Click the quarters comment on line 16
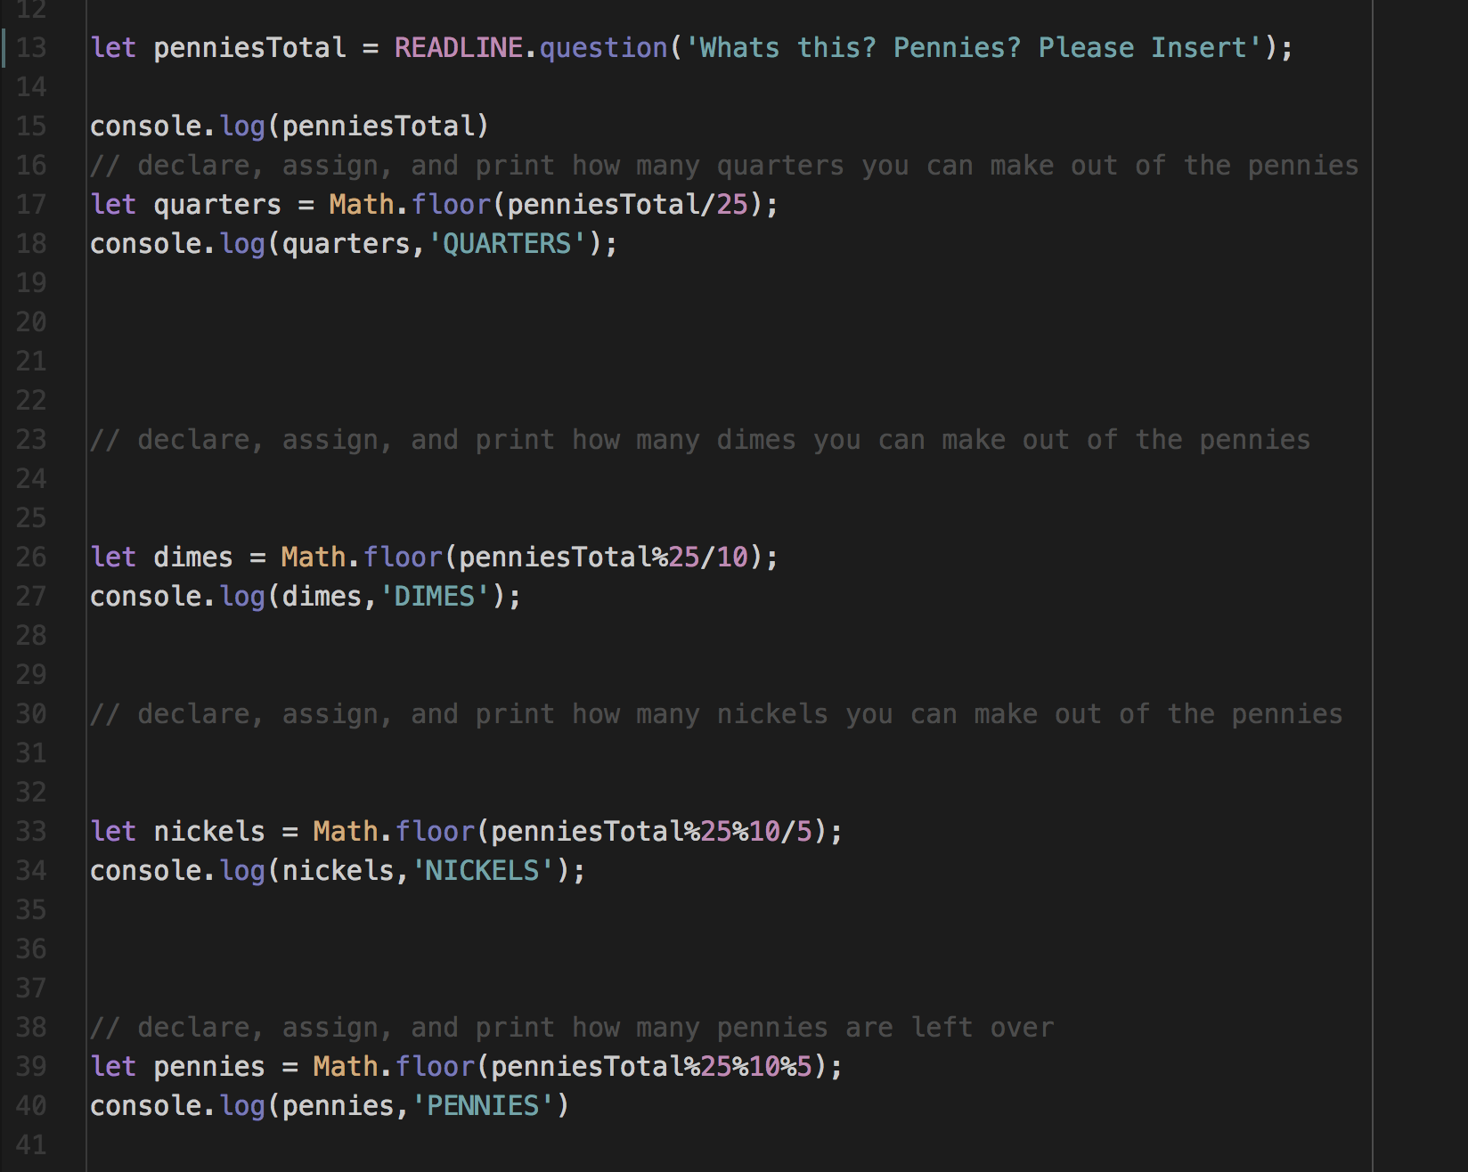 [x=723, y=165]
